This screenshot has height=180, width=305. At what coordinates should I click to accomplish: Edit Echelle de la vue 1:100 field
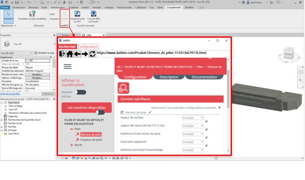click(x=38, y=61)
